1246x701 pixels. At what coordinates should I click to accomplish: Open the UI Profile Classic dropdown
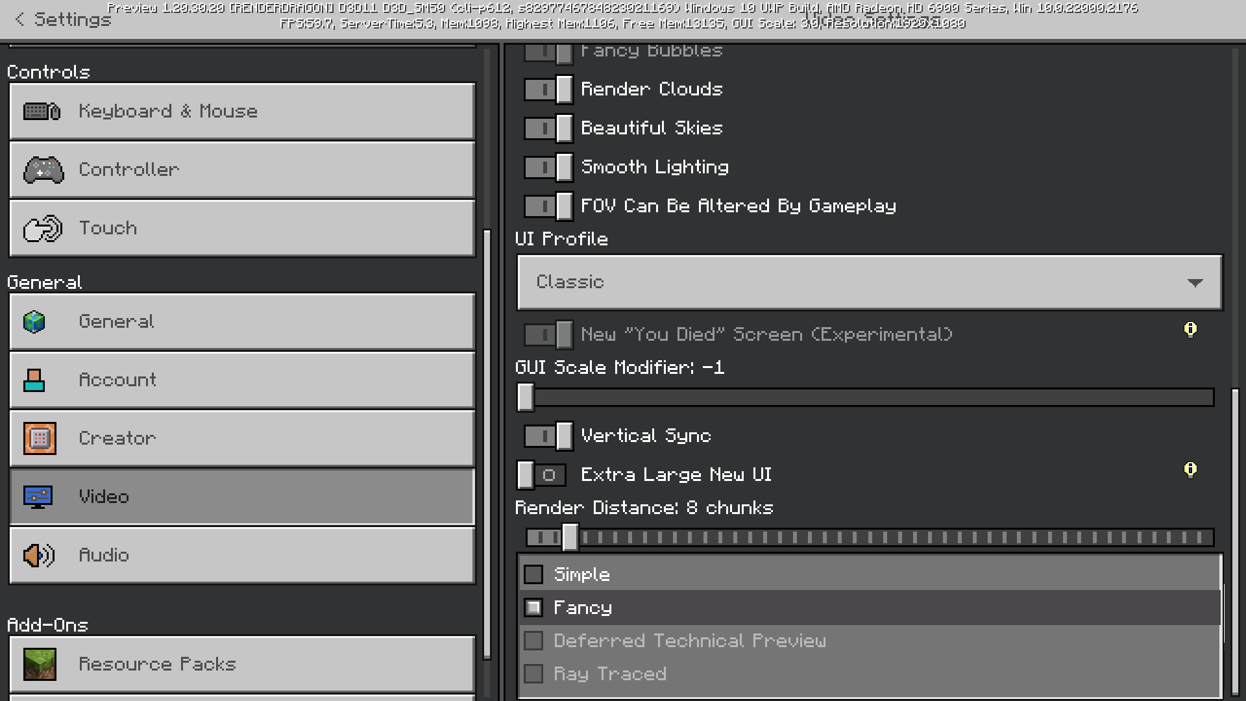(870, 282)
